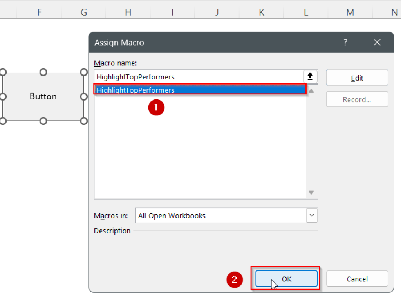Click the top-left resize handle of the Button shape

coord(3,72)
